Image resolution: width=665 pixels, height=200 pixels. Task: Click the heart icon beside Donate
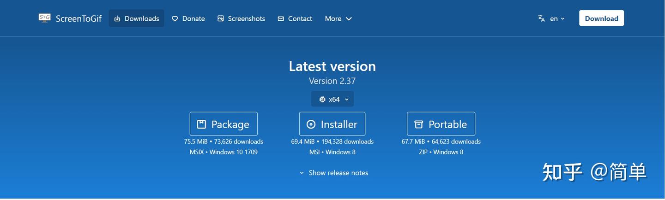(x=175, y=18)
